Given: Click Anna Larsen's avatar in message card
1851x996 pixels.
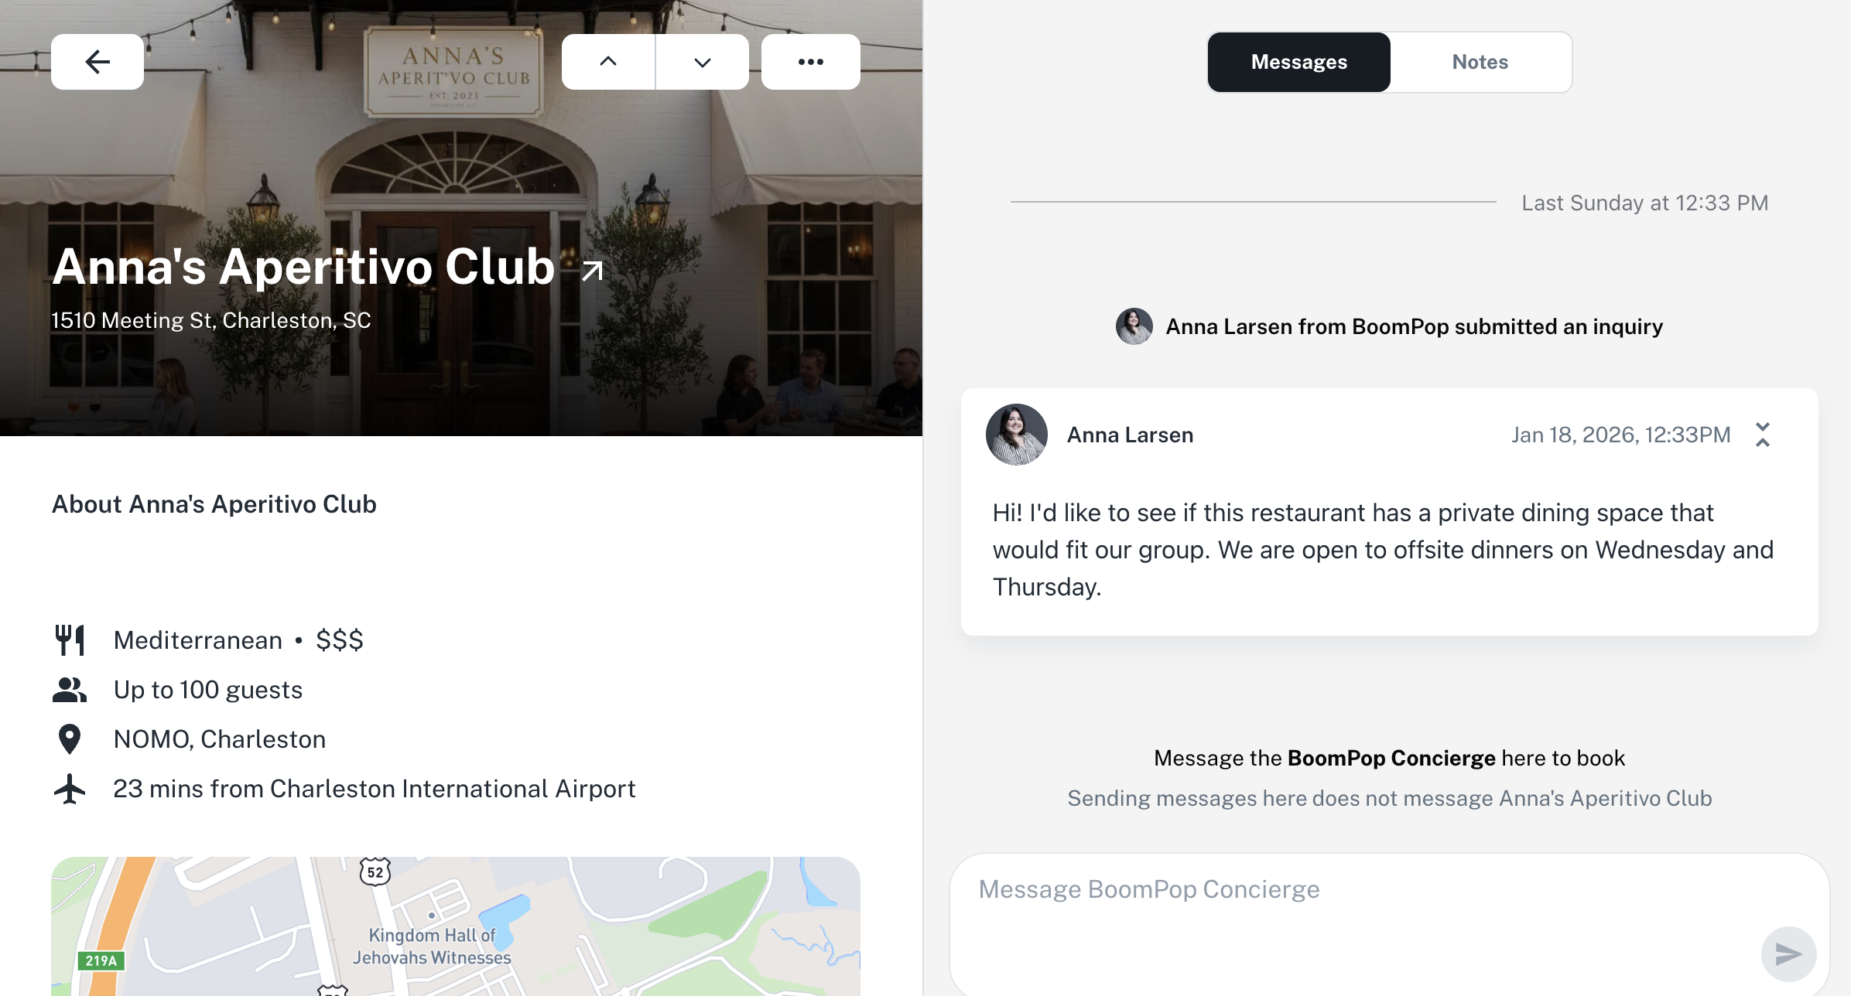Looking at the screenshot, I should [x=1017, y=435].
